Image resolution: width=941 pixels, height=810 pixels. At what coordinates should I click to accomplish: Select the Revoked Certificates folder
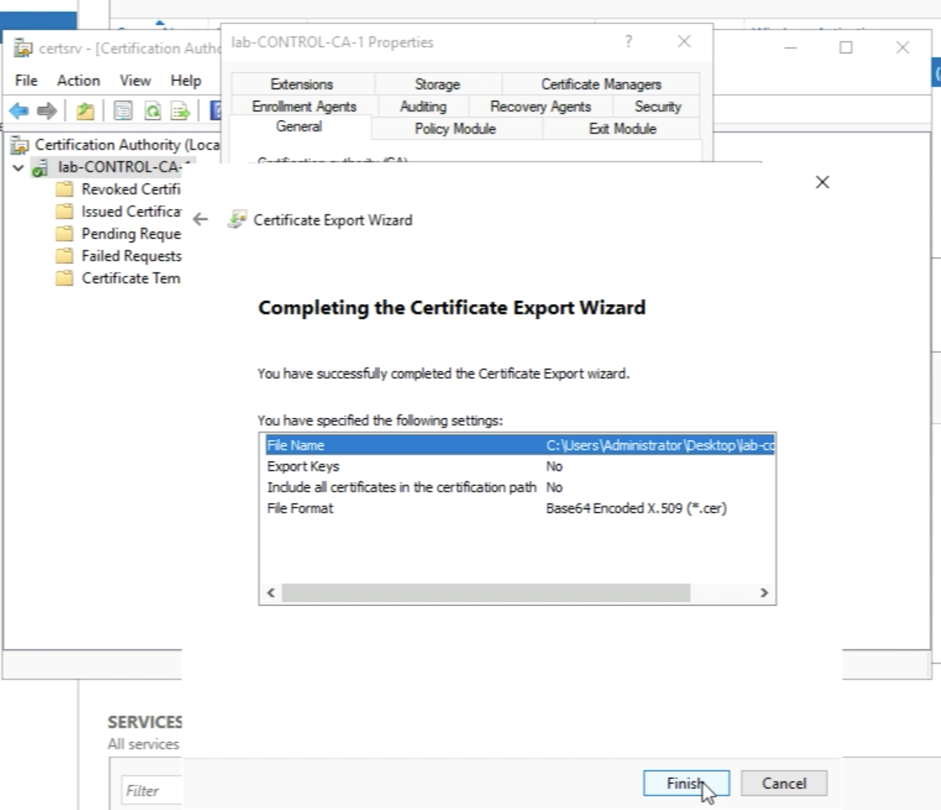tap(130, 189)
